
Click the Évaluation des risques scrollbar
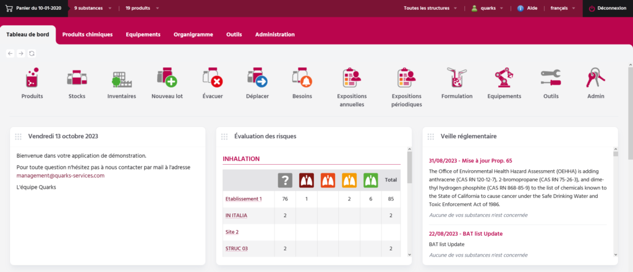[x=409, y=167]
